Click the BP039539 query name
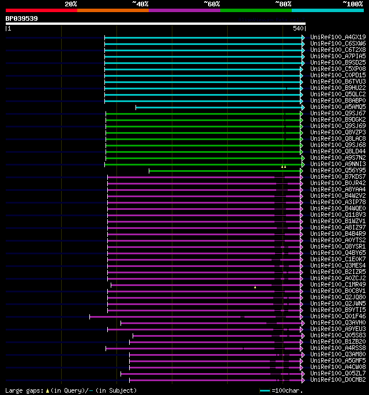 (x=22, y=18)
